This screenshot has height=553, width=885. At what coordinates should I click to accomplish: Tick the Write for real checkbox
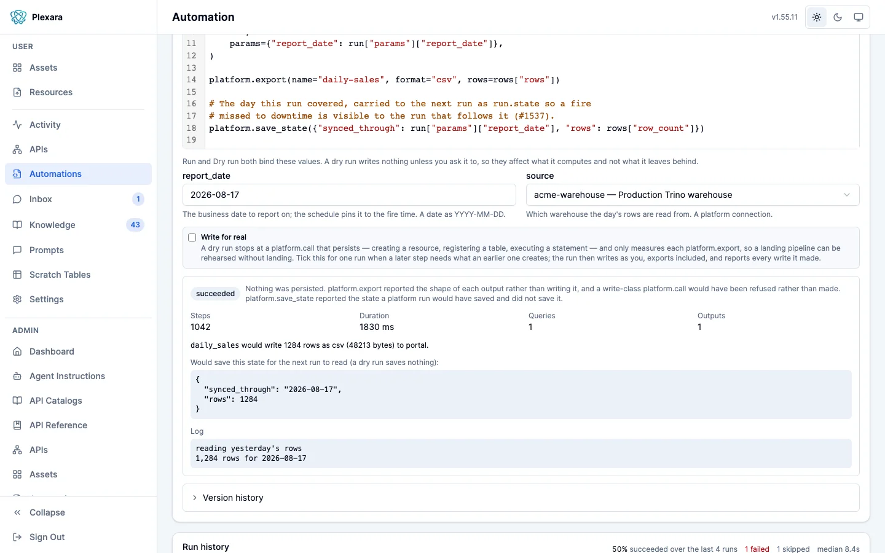[192, 237]
